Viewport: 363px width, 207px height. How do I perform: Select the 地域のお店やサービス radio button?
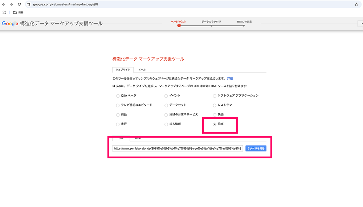[x=166, y=115]
